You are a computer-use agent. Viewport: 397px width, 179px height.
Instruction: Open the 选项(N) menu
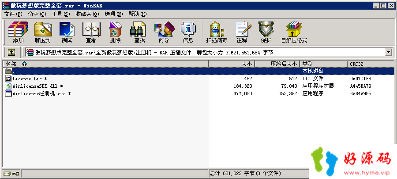pyautogui.click(x=114, y=14)
